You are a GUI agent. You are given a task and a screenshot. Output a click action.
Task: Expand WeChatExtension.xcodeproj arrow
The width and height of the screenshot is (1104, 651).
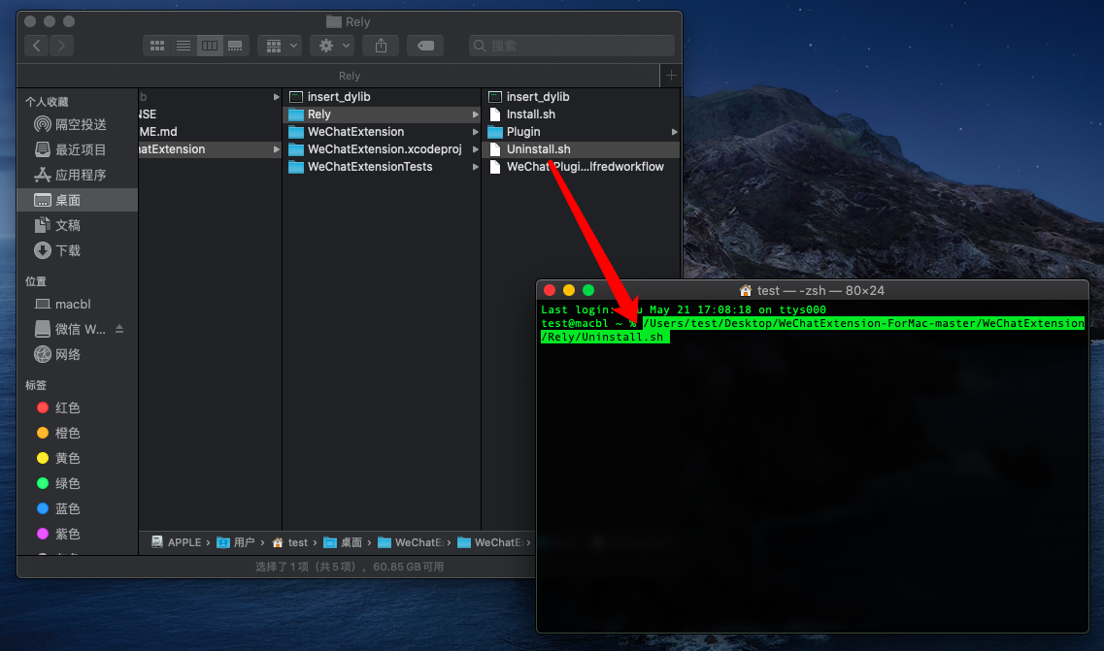(x=475, y=149)
